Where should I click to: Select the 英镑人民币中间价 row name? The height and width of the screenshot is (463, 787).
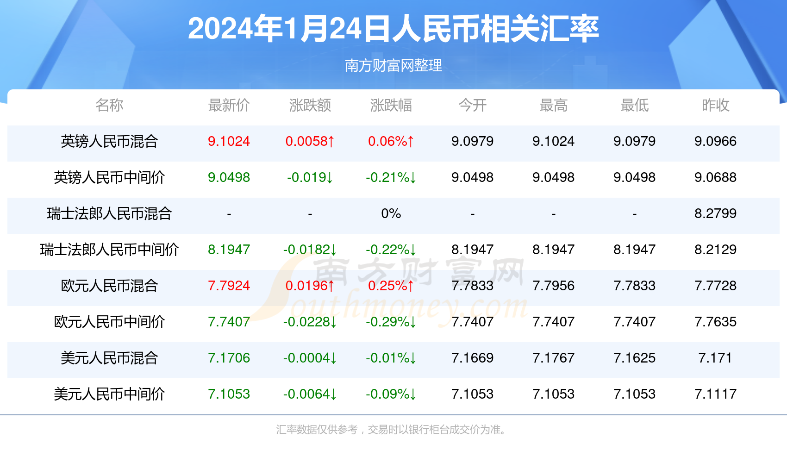(x=109, y=177)
